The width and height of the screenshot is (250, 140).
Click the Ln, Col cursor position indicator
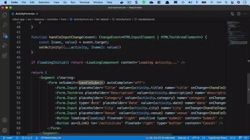point(160,138)
